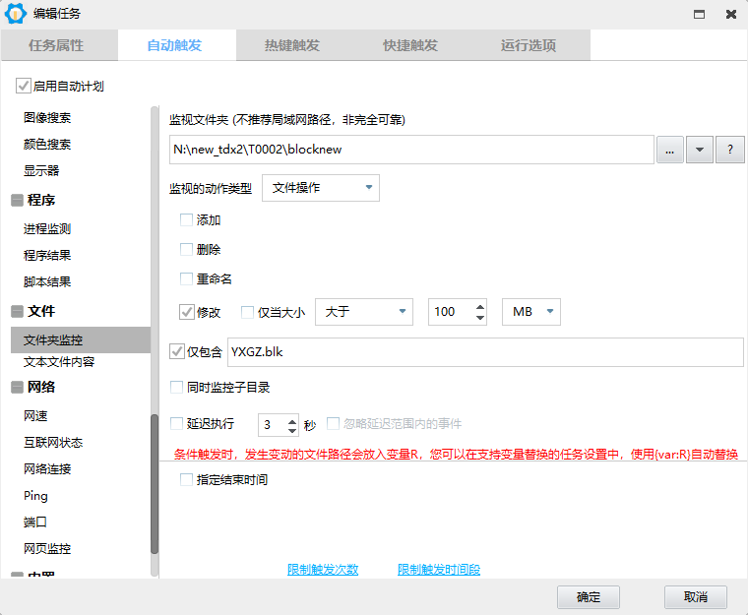Select 网页监控 trigger

[47, 549]
